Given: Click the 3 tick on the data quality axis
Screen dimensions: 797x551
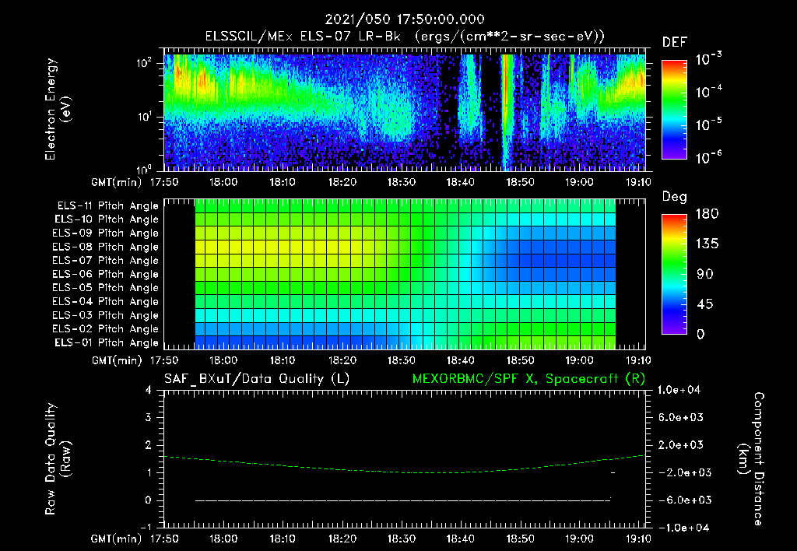Looking at the screenshot, I should pos(149,418).
